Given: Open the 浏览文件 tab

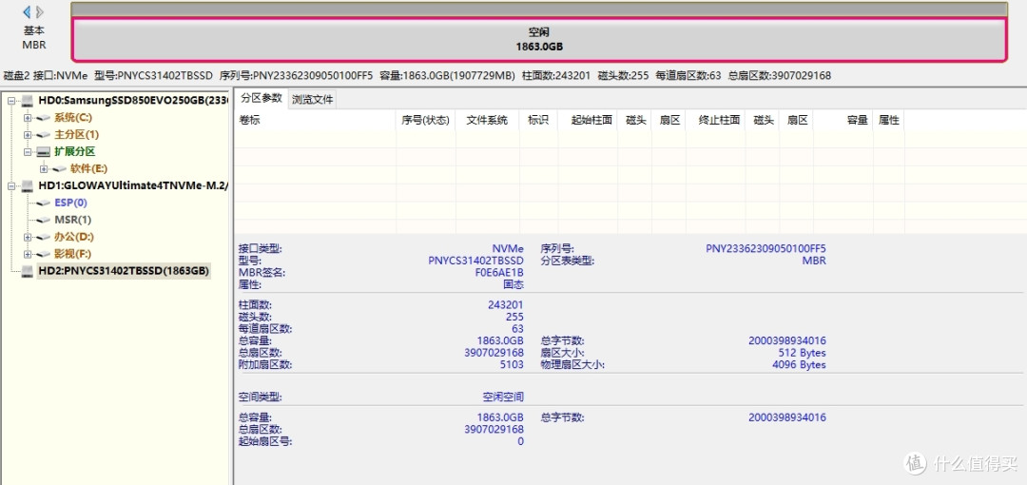Looking at the screenshot, I should (x=313, y=100).
